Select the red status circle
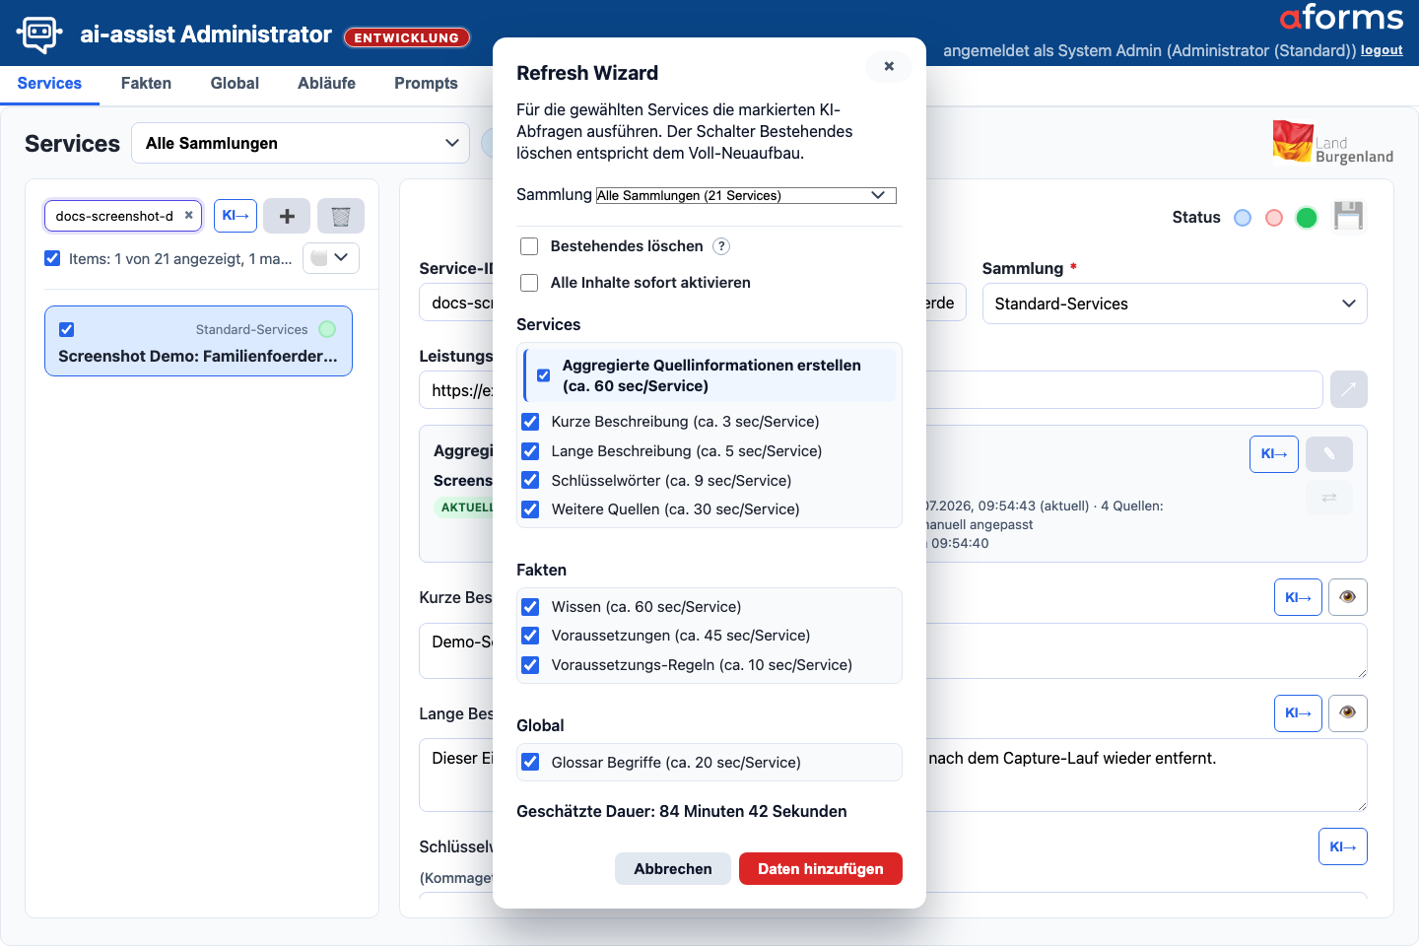Screen dimensions: 1419x946 point(1274,218)
